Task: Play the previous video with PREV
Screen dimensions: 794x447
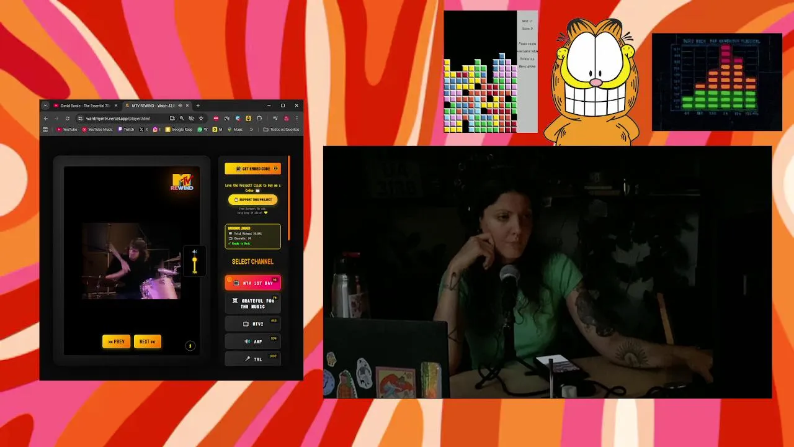Action: (x=116, y=341)
